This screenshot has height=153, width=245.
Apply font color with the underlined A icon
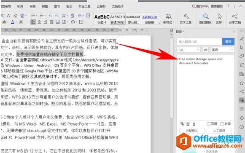13,22
